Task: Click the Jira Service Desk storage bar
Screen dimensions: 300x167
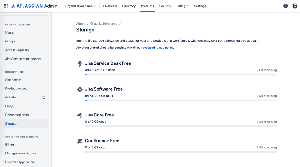Action: tap(181, 75)
